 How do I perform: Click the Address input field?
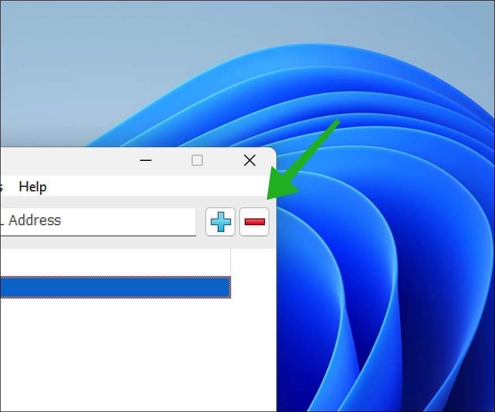(x=98, y=222)
